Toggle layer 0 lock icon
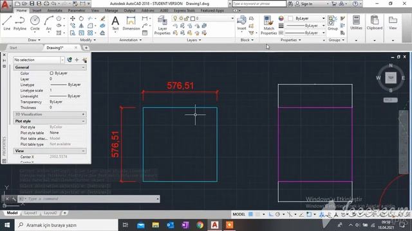The width and height of the screenshot is (412, 231). click(x=187, y=19)
